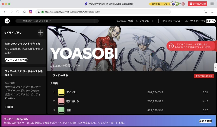Viewport: 217px width, 127px height.
Task: Open the サポート link
Action: coord(133,21)
